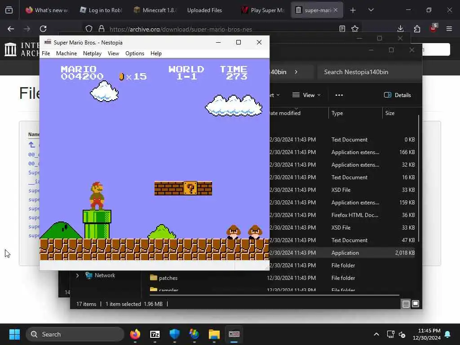Screen dimensions: 460x345
Task: Expand the breadcrumb chevron after Nestopia140bin
Action: (x=296, y=72)
